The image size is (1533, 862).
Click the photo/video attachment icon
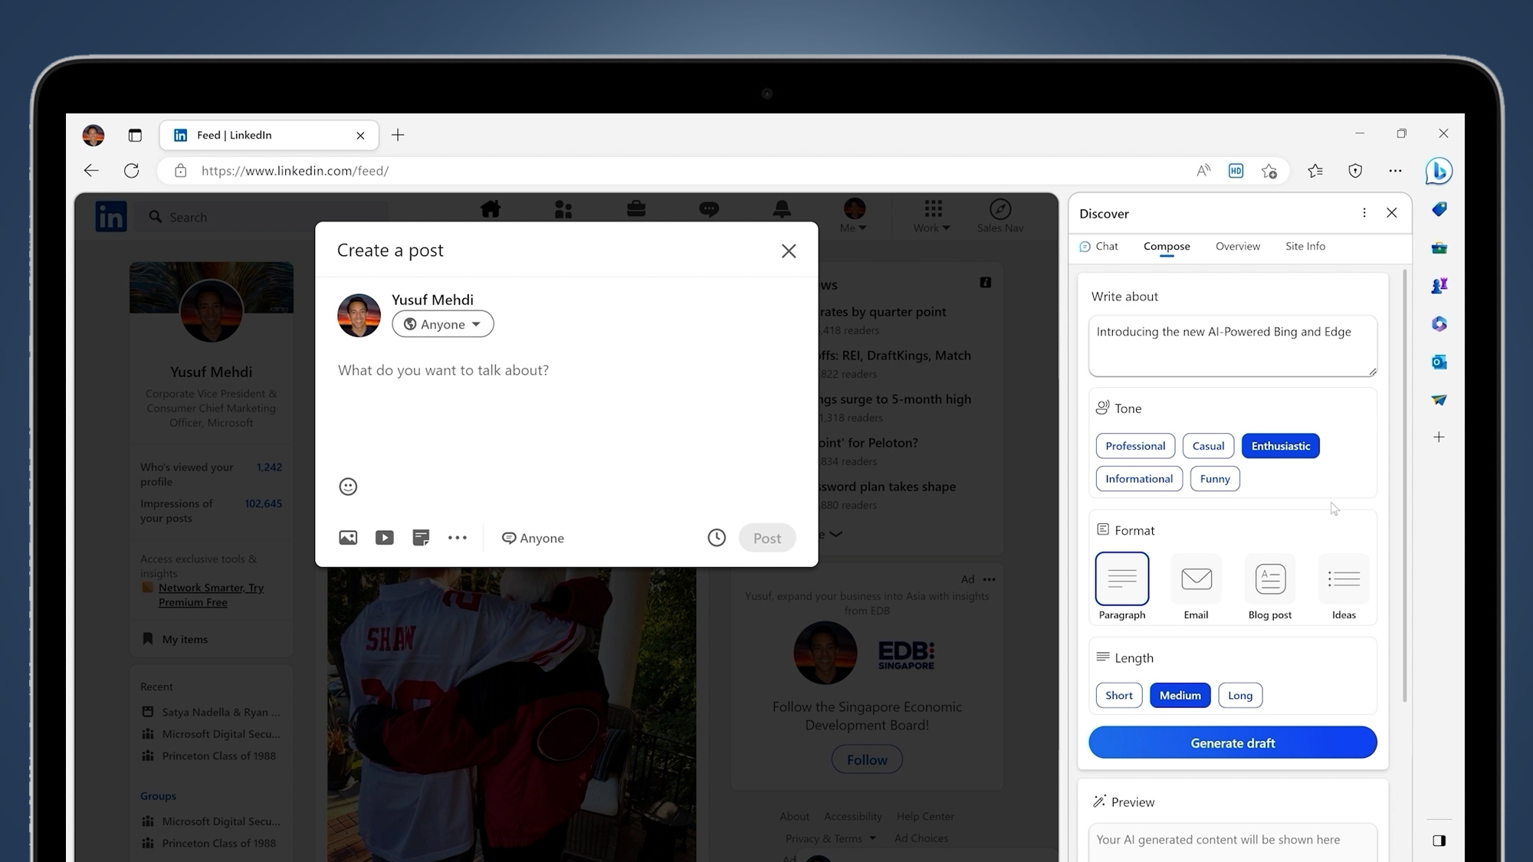click(347, 538)
